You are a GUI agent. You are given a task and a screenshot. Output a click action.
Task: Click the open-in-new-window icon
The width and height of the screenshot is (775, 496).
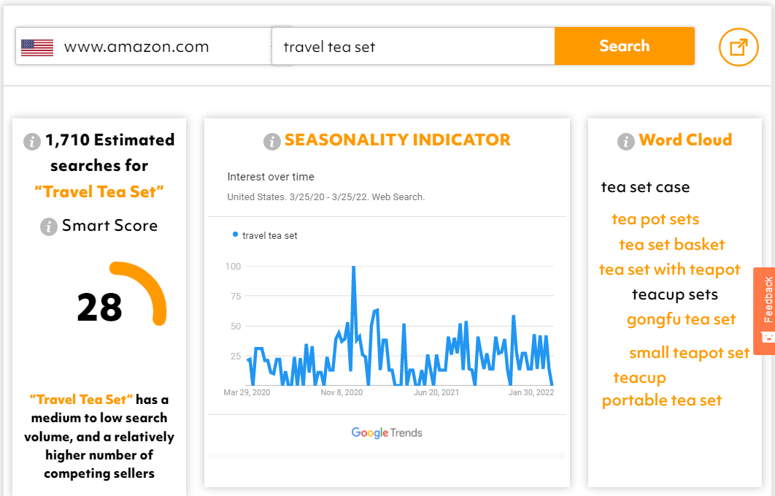click(x=739, y=47)
